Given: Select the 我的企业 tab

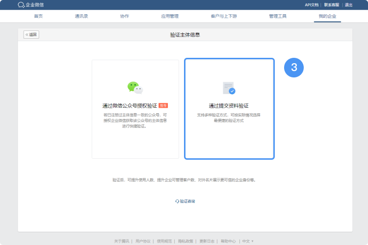Looking at the screenshot, I should pos(327,16).
